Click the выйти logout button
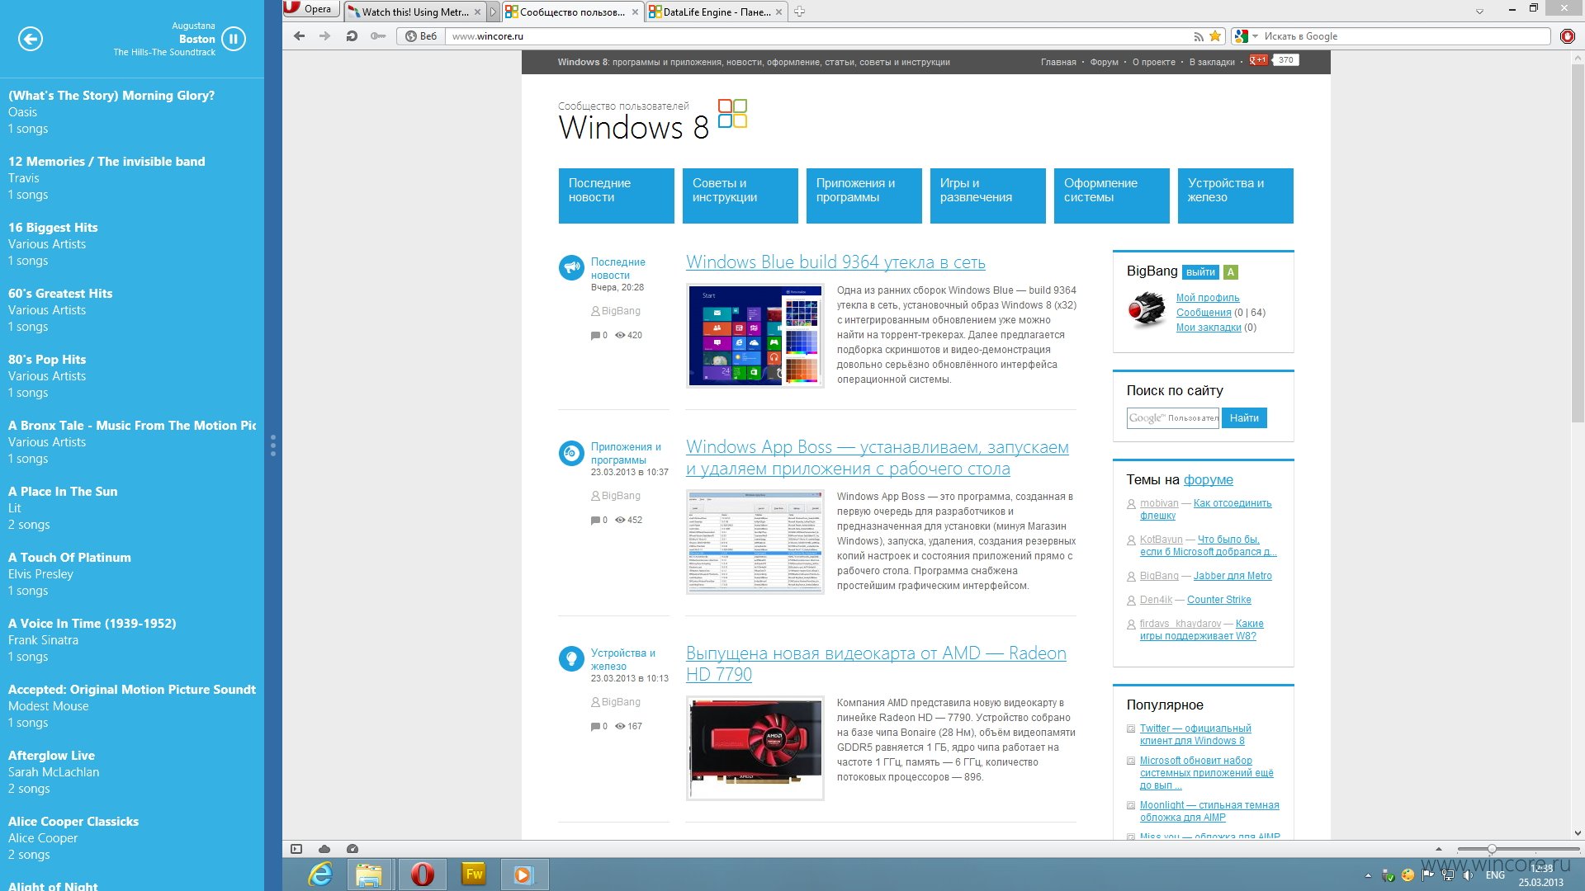Screen dimensions: 1585x891 [1200, 272]
